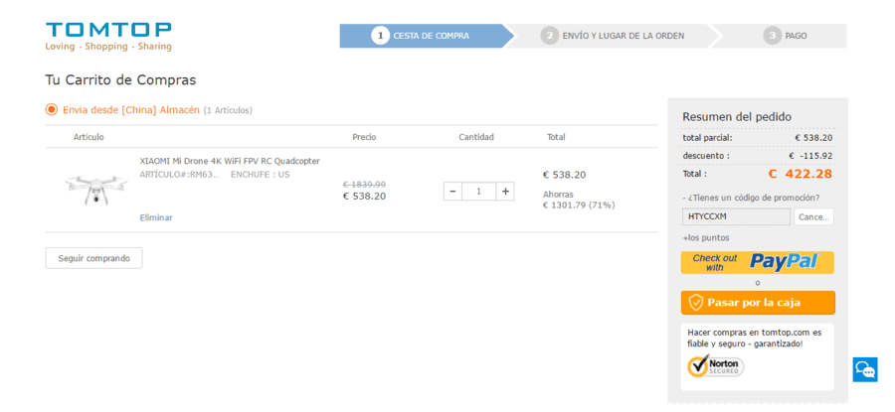Cancel the applied promo code
The image size is (895, 412).
tap(813, 216)
